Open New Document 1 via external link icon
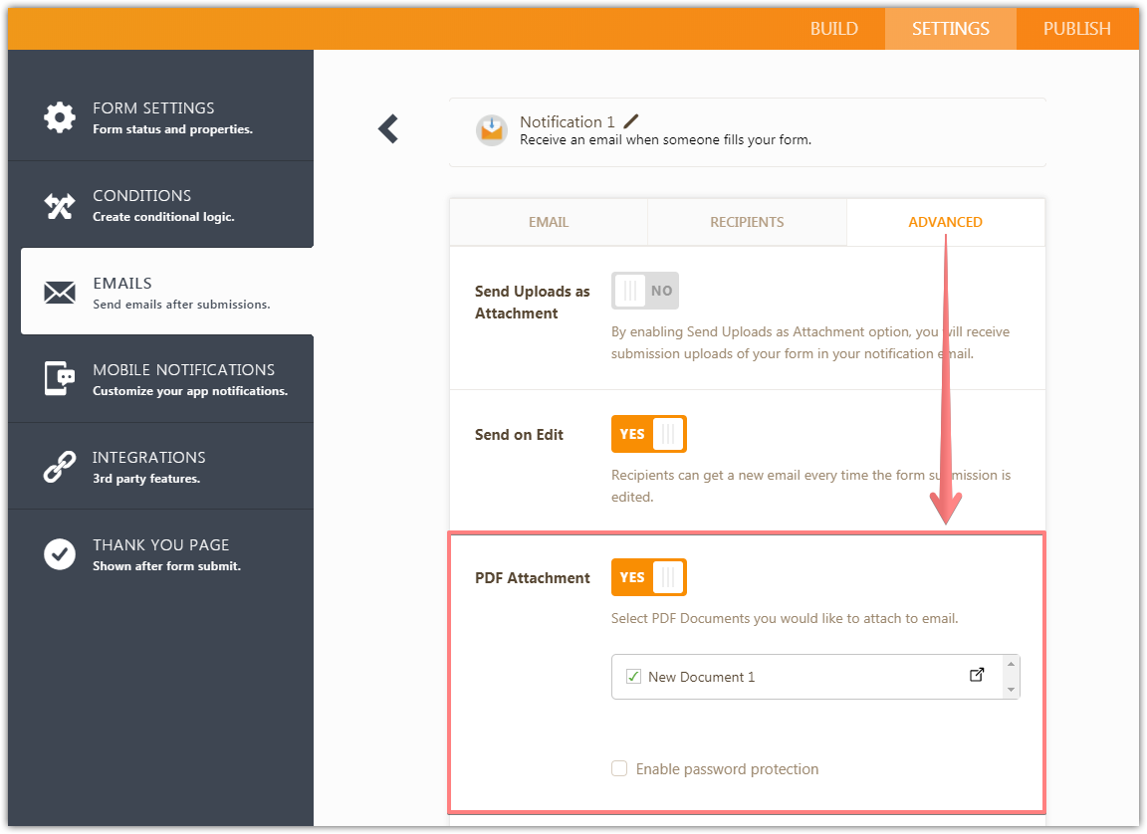This screenshot has height=834, width=1147. pyautogui.click(x=976, y=674)
